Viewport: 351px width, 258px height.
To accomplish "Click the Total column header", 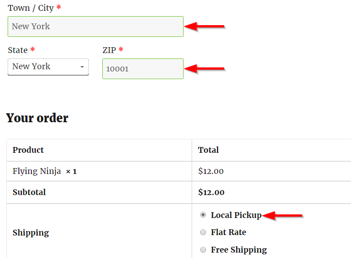I will pyautogui.click(x=208, y=150).
